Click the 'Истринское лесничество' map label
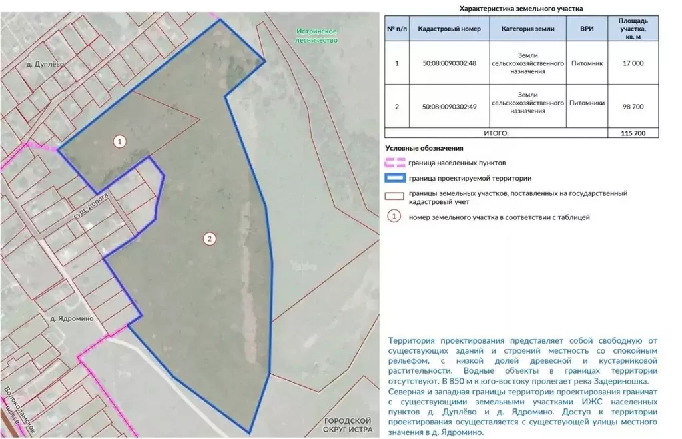This screenshot has height=439, width=682. click(x=317, y=36)
